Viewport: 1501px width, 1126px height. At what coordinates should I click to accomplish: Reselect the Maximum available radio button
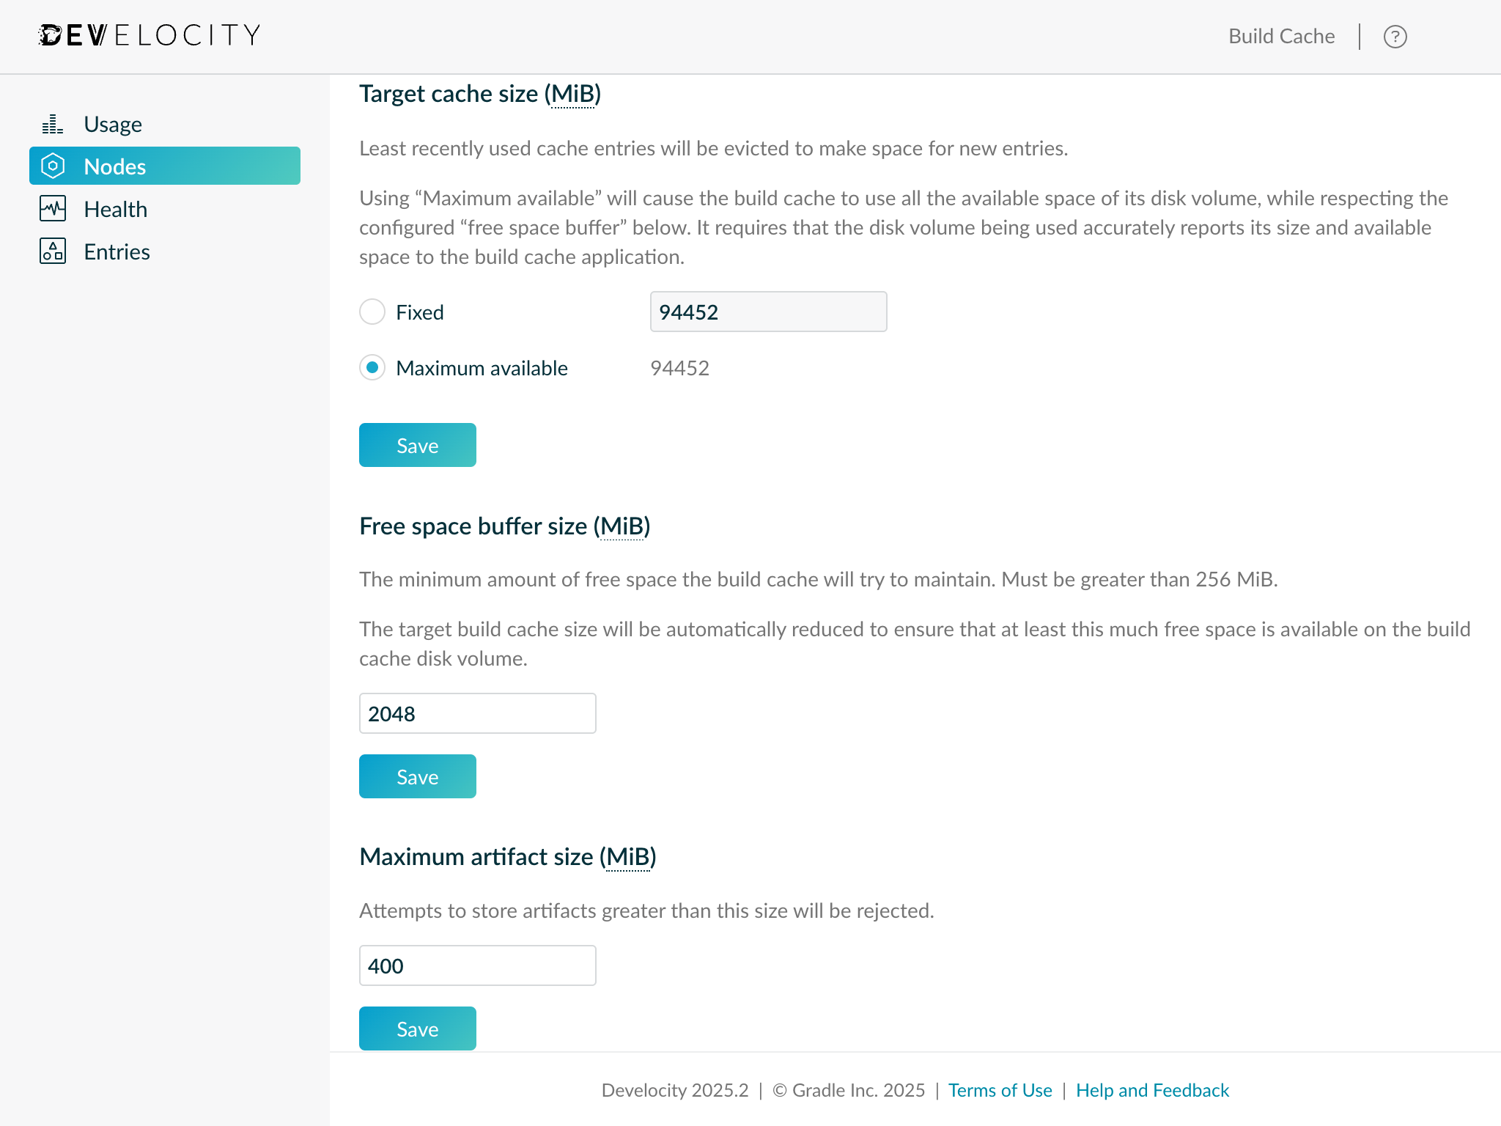click(x=372, y=368)
